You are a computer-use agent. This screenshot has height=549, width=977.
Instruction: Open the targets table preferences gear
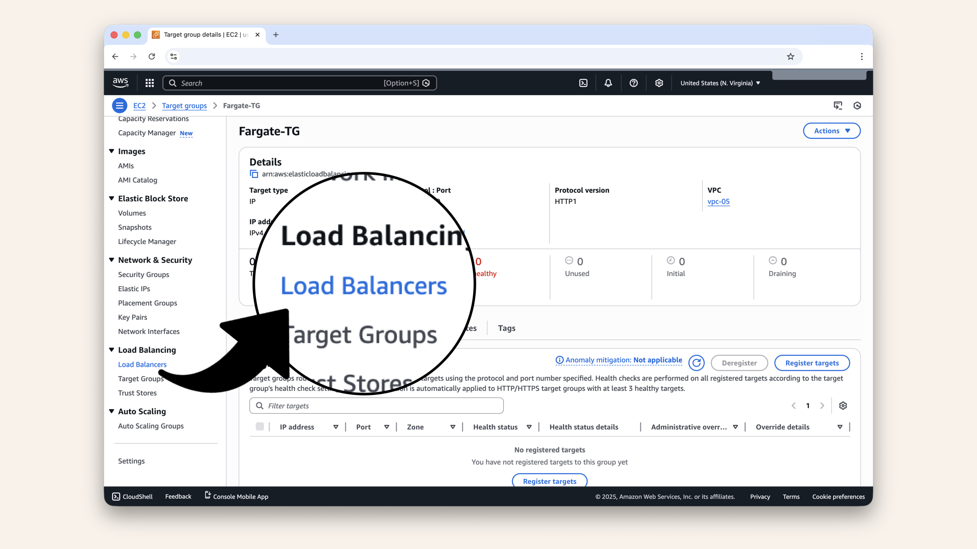[843, 406]
